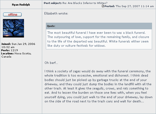Click the Elizabeth wrote: attribution line
The height and width of the screenshot is (114, 156).
tap(56, 13)
